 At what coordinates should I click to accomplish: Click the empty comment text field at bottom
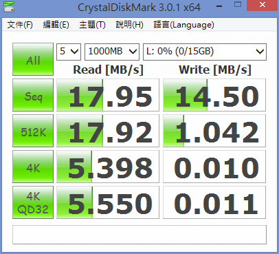[x=139, y=235]
